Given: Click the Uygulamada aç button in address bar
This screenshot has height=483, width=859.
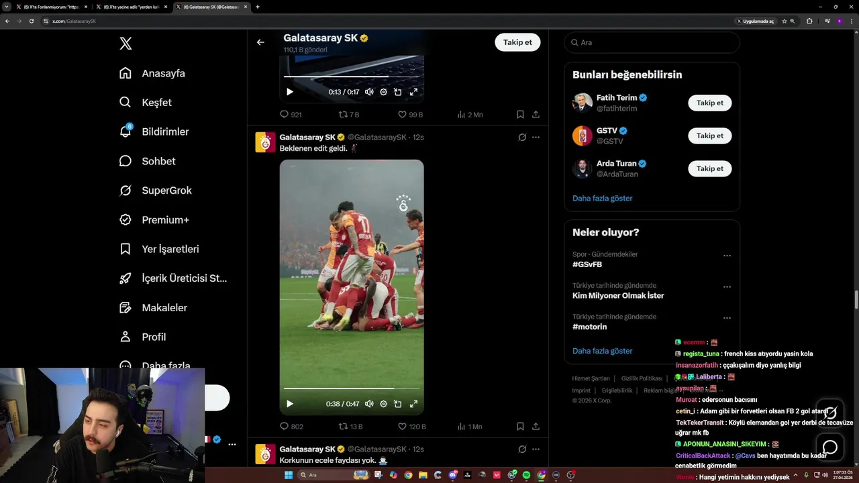Looking at the screenshot, I should pyautogui.click(x=755, y=21).
